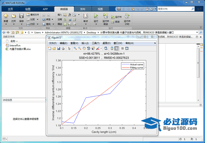This screenshot has width=205, height=143.
Task: Click the save figure icon in Figure toolbar
Action: (x=59, y=49)
